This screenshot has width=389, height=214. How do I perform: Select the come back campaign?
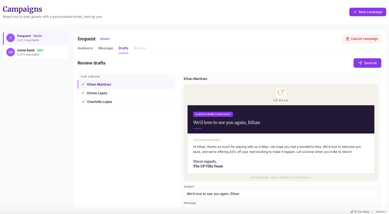(x=36, y=52)
